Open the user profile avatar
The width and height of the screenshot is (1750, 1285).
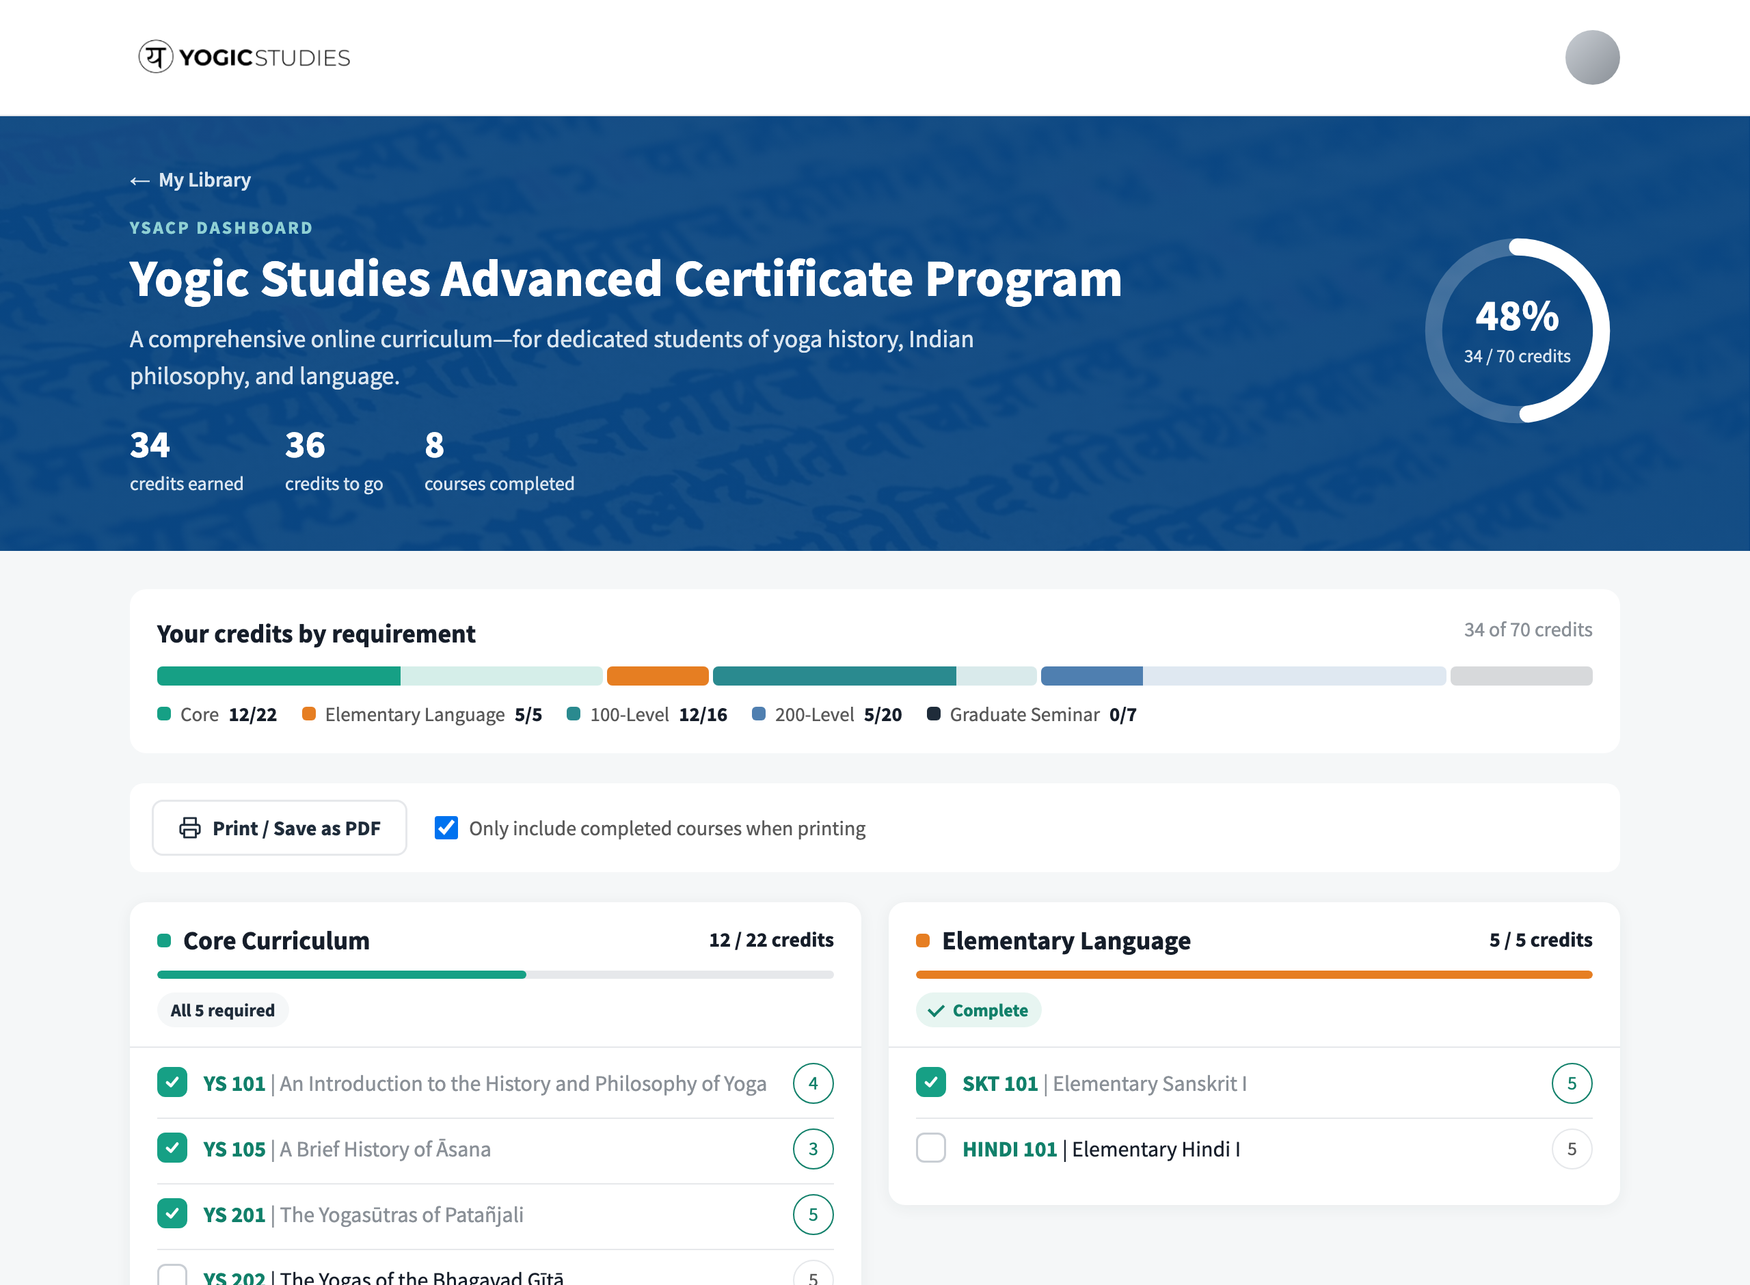[x=1591, y=57]
